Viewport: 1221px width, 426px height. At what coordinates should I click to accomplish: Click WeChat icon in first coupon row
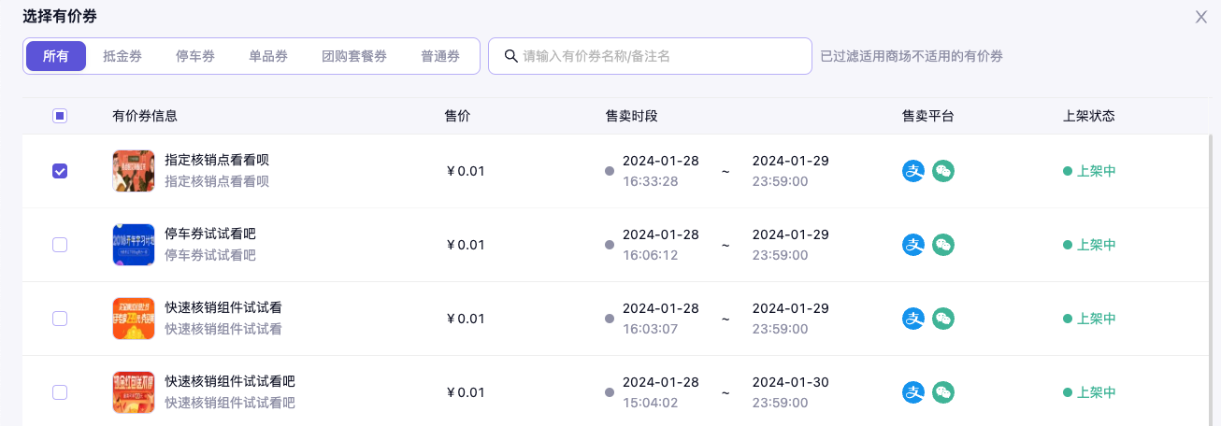pos(943,171)
